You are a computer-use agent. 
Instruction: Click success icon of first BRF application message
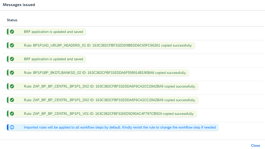point(12,32)
